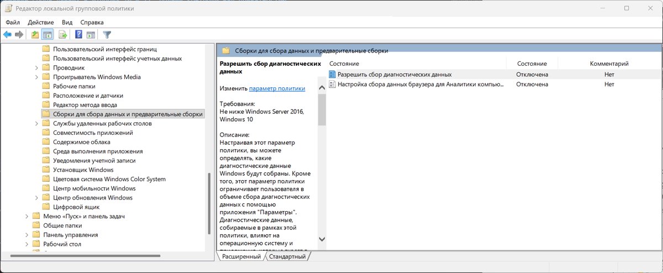
Task: Open the Действие menu
Action: [40, 22]
